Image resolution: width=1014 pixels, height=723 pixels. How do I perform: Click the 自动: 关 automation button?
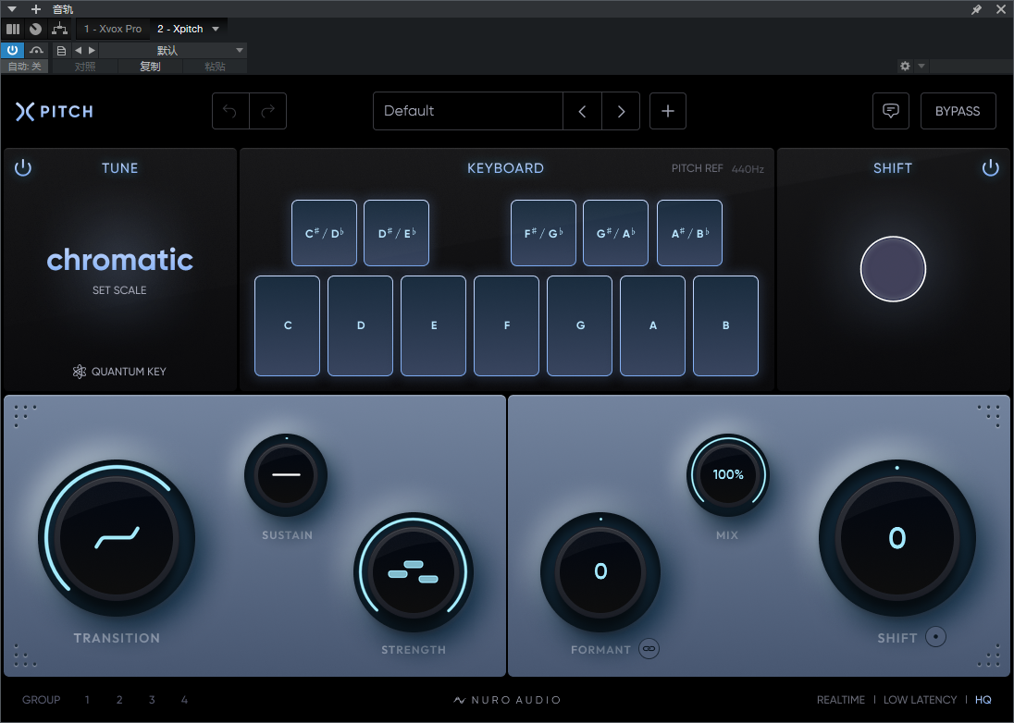click(x=25, y=67)
